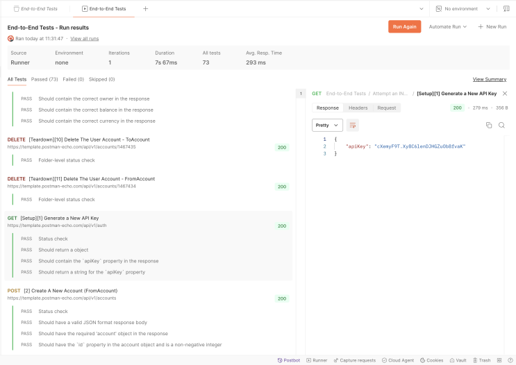This screenshot has width=516, height=365.
Task: Switch to the Request tab in detail pane
Action: pos(387,108)
